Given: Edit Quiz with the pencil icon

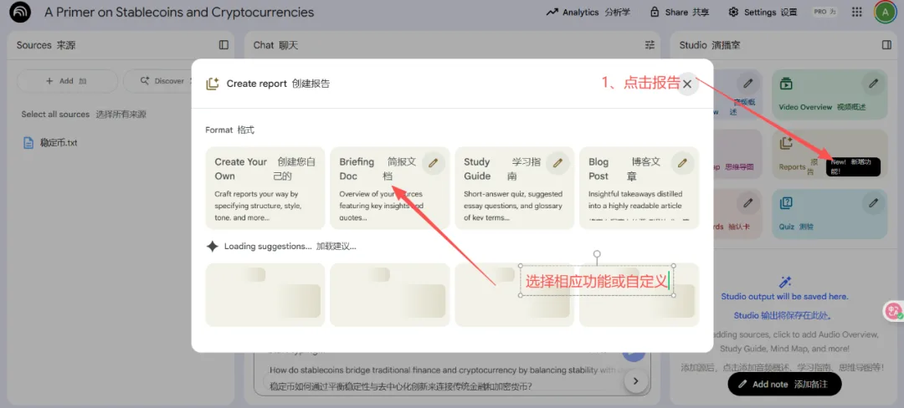Looking at the screenshot, I should click(x=873, y=202).
